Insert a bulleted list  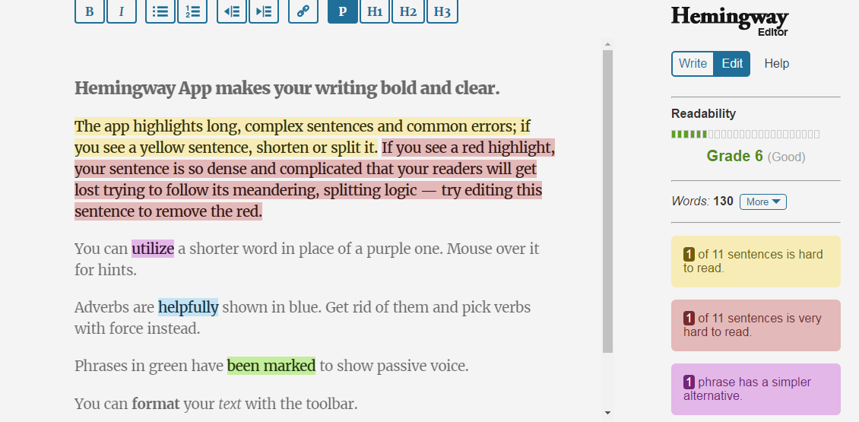160,11
